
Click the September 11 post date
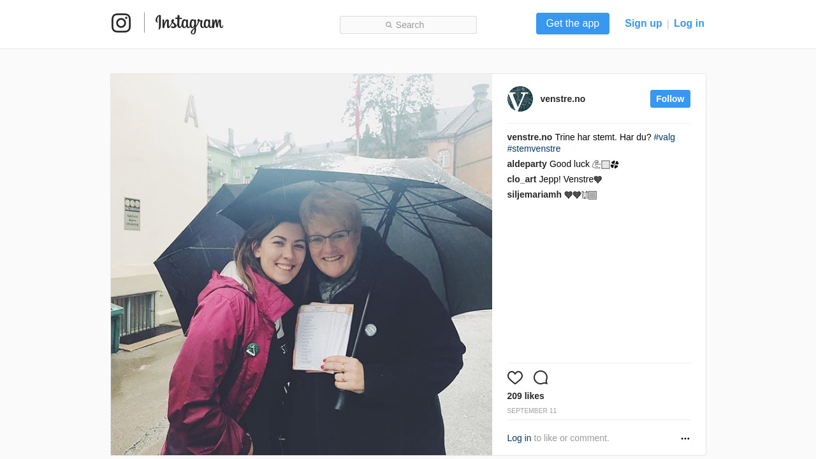[532, 411]
